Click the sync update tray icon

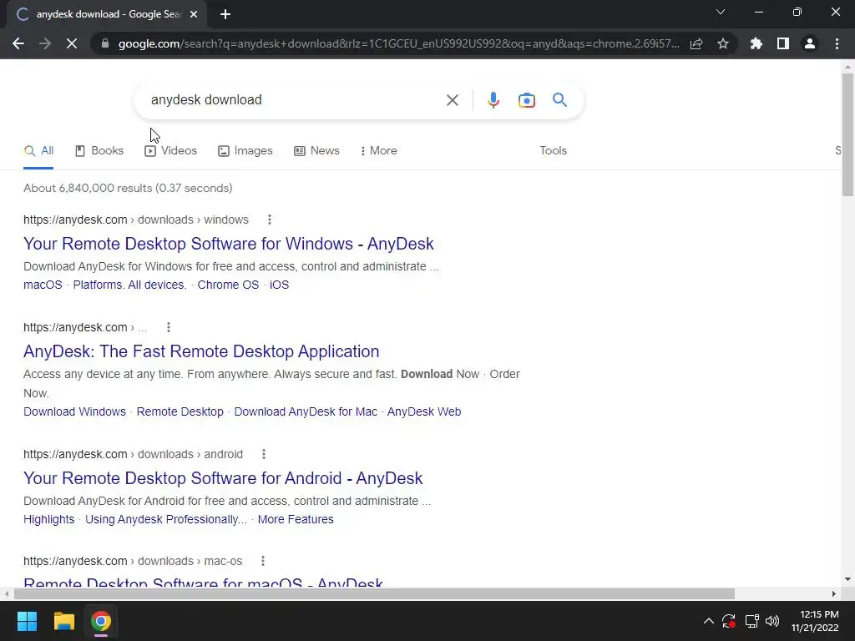(729, 621)
